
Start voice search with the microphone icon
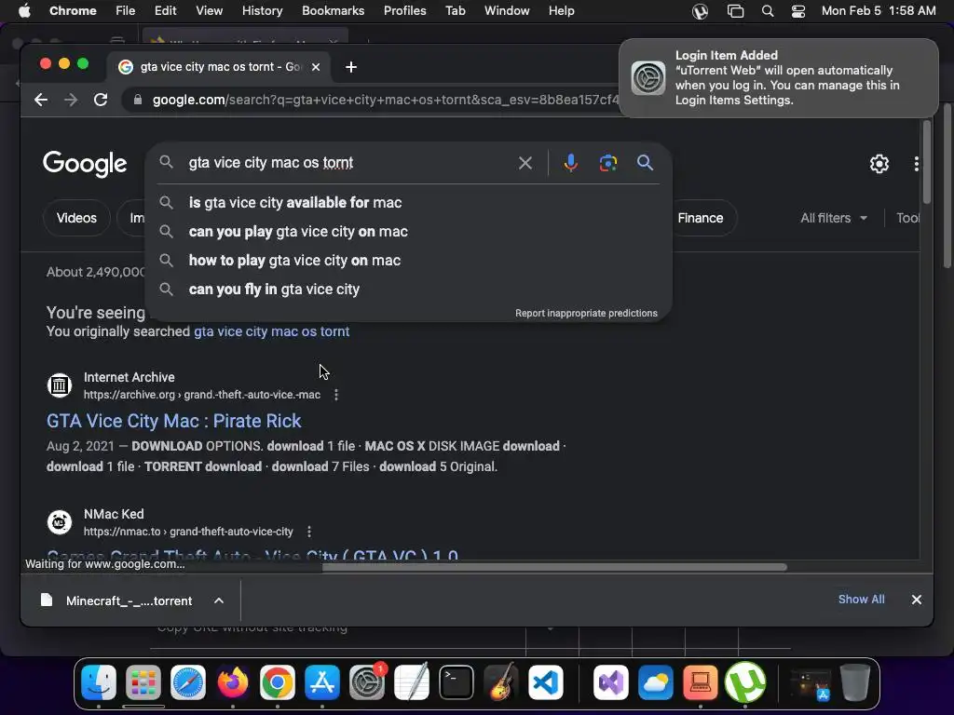pyautogui.click(x=570, y=163)
